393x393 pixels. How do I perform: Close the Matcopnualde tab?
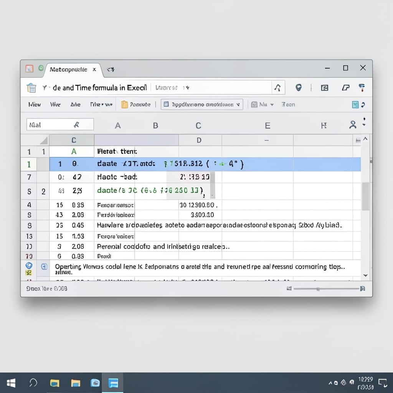94,69
